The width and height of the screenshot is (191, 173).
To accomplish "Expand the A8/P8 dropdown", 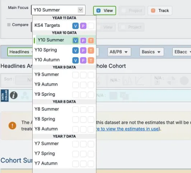I will coord(119,52).
